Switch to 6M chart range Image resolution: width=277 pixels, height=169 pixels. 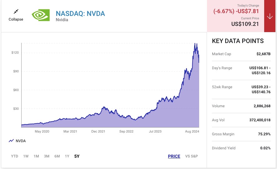click(x=57, y=156)
